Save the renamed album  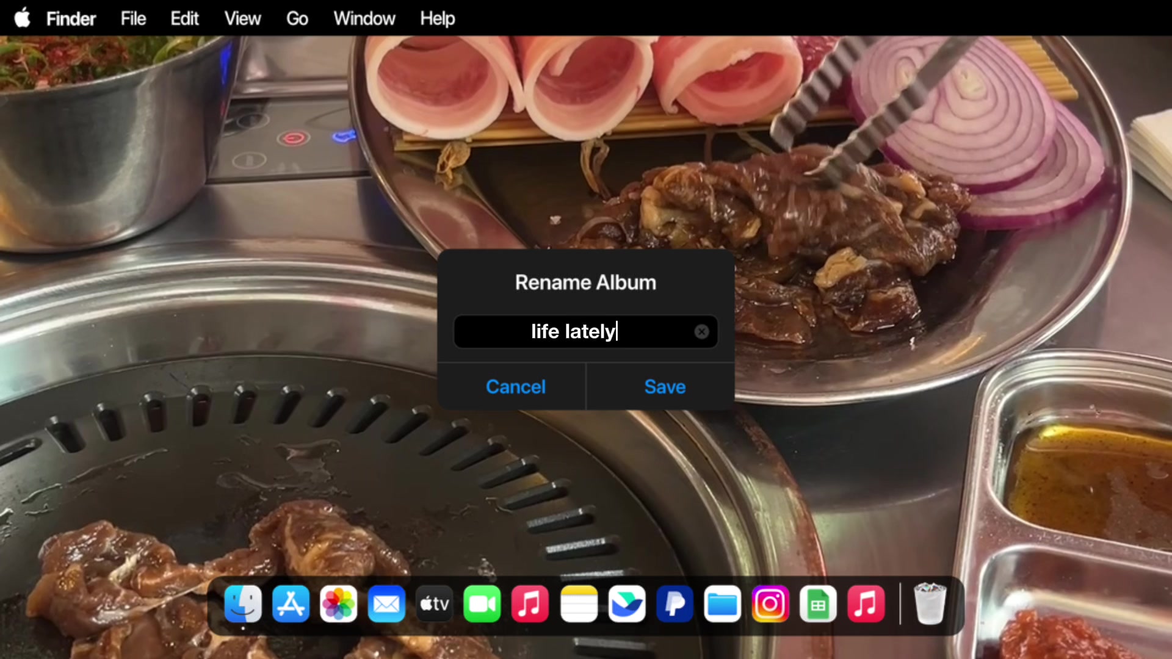pyautogui.click(x=665, y=387)
